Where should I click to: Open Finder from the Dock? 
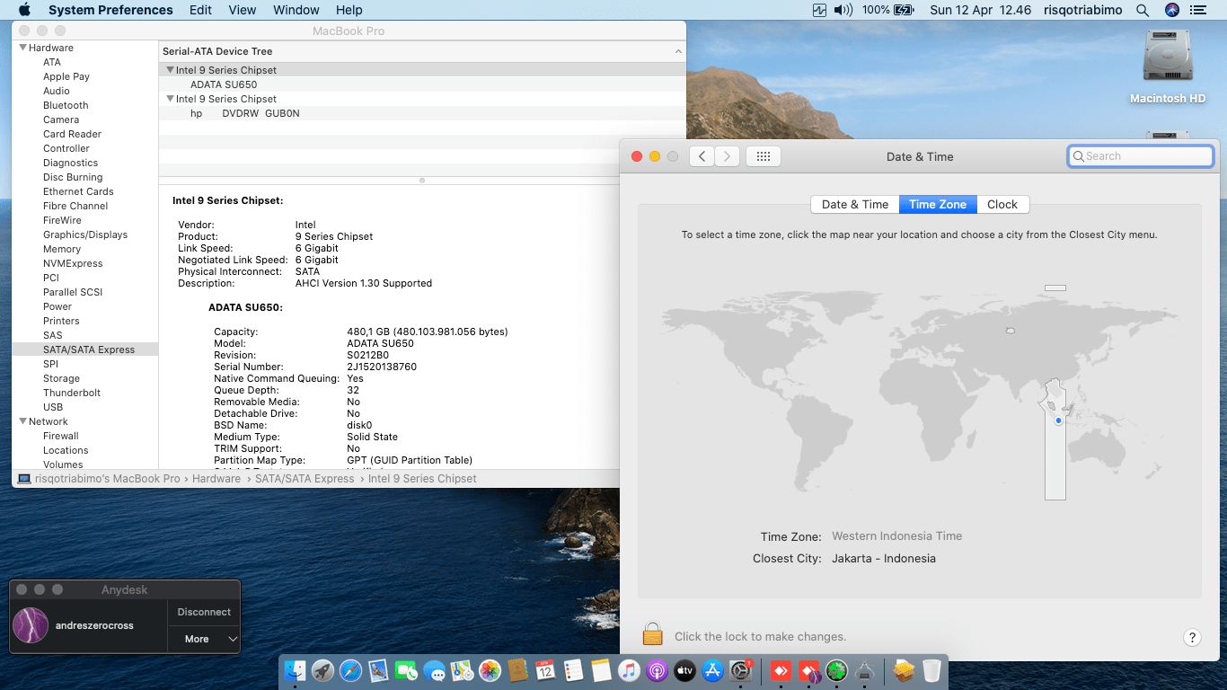295,670
